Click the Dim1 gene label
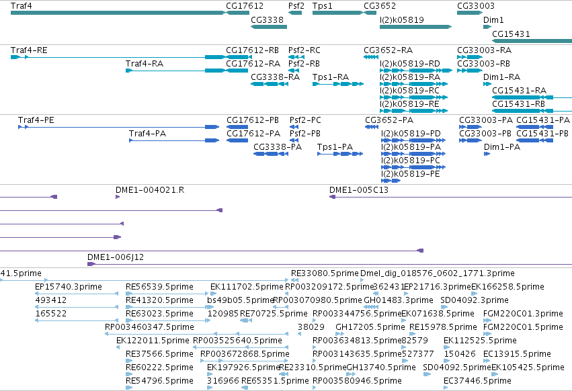The width and height of the screenshot is (572, 391). 493,19
